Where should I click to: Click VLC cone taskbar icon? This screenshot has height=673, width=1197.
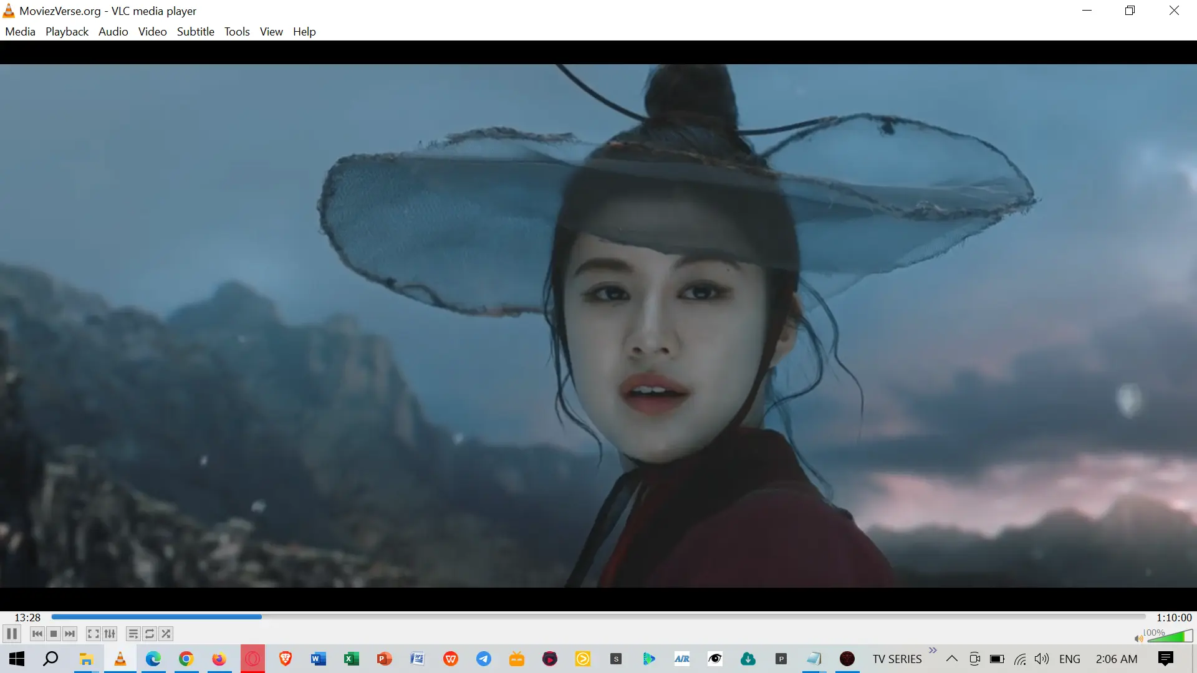[120, 659]
